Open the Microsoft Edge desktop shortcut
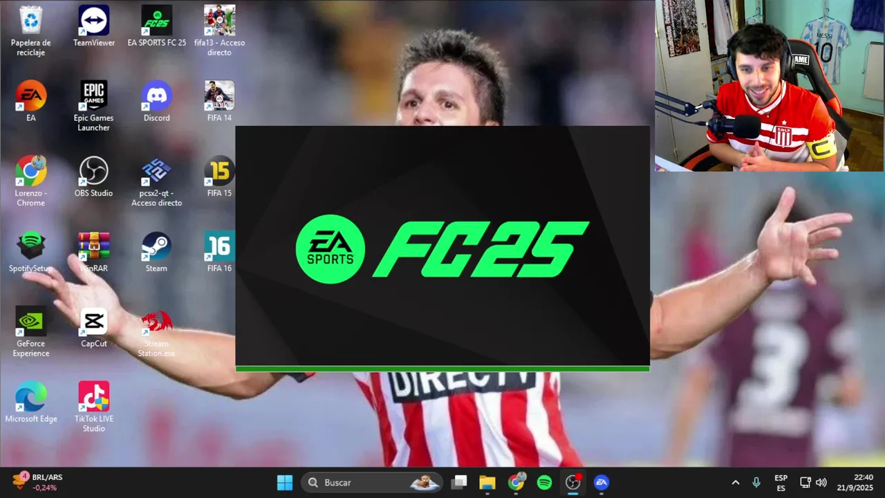The height and width of the screenshot is (498, 885). click(31, 403)
